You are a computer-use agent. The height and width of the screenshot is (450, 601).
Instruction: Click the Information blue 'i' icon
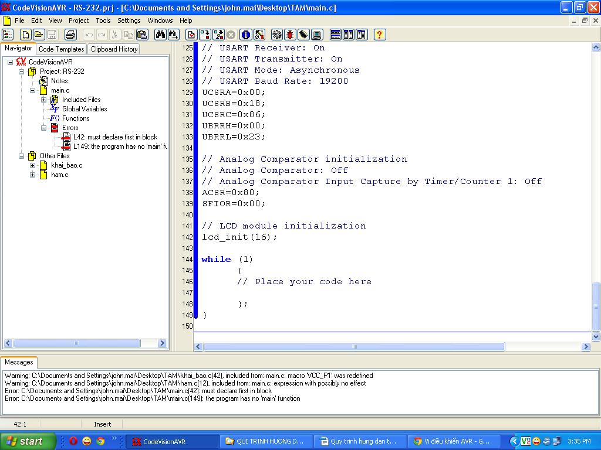246,35
